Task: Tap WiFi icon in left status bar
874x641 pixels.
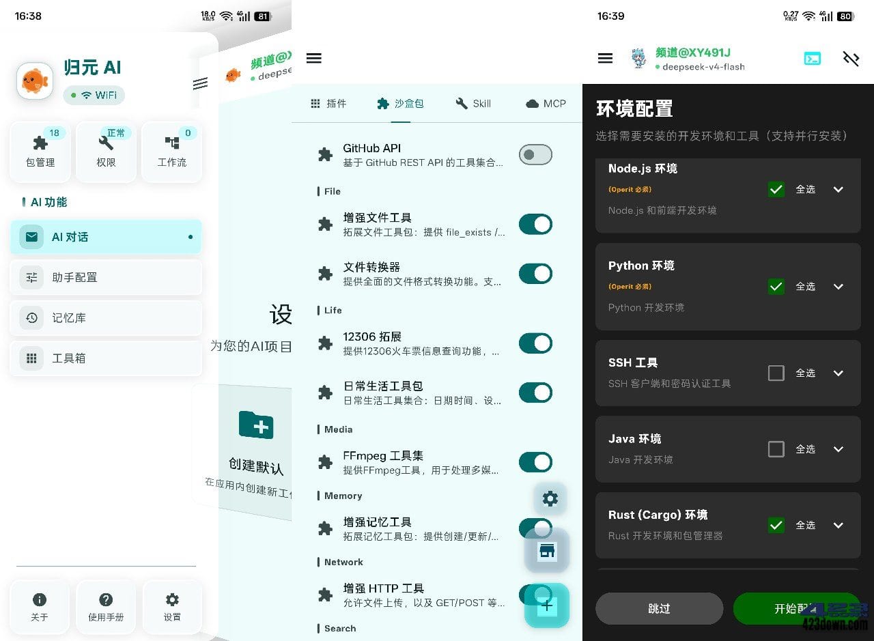Action: tap(226, 16)
